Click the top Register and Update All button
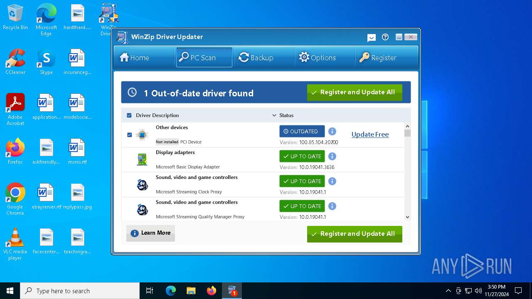This screenshot has height=299, width=532. point(355,92)
